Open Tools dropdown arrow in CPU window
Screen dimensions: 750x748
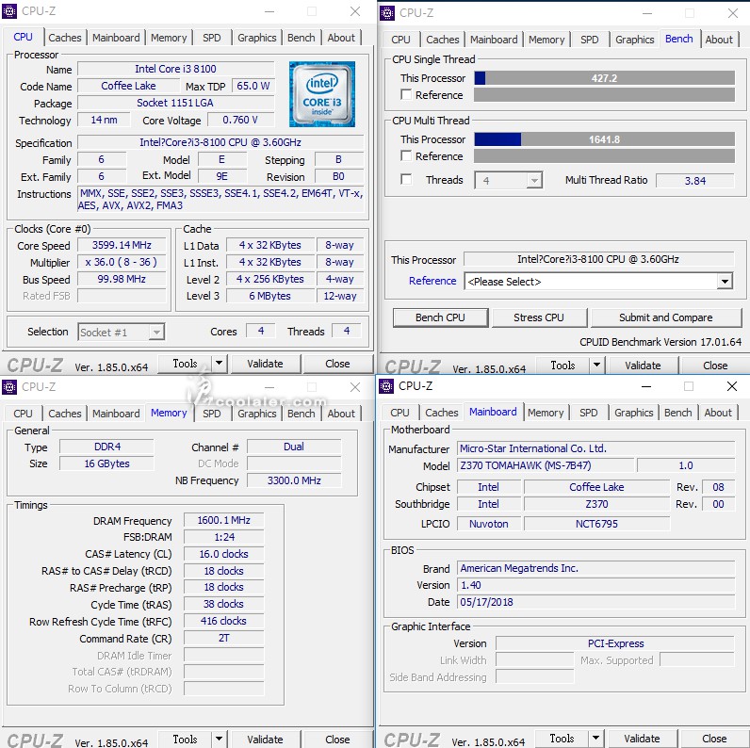click(x=220, y=364)
